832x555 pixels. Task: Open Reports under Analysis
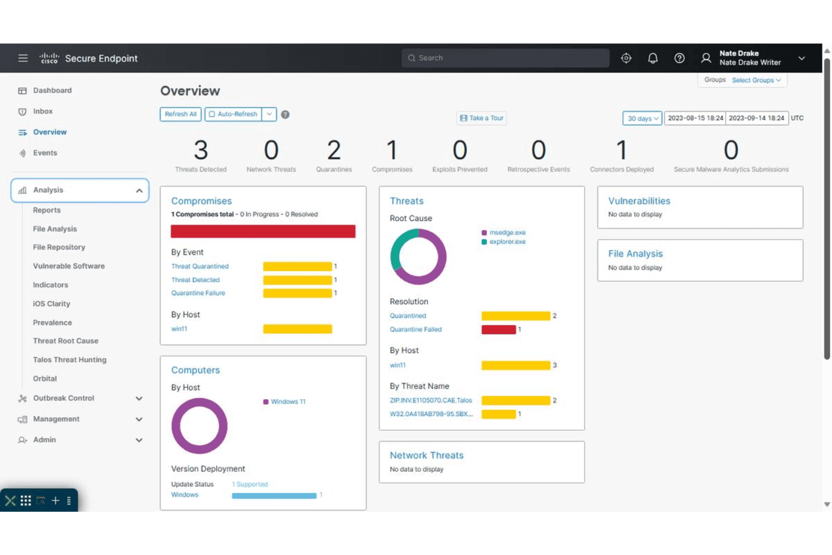pos(47,210)
